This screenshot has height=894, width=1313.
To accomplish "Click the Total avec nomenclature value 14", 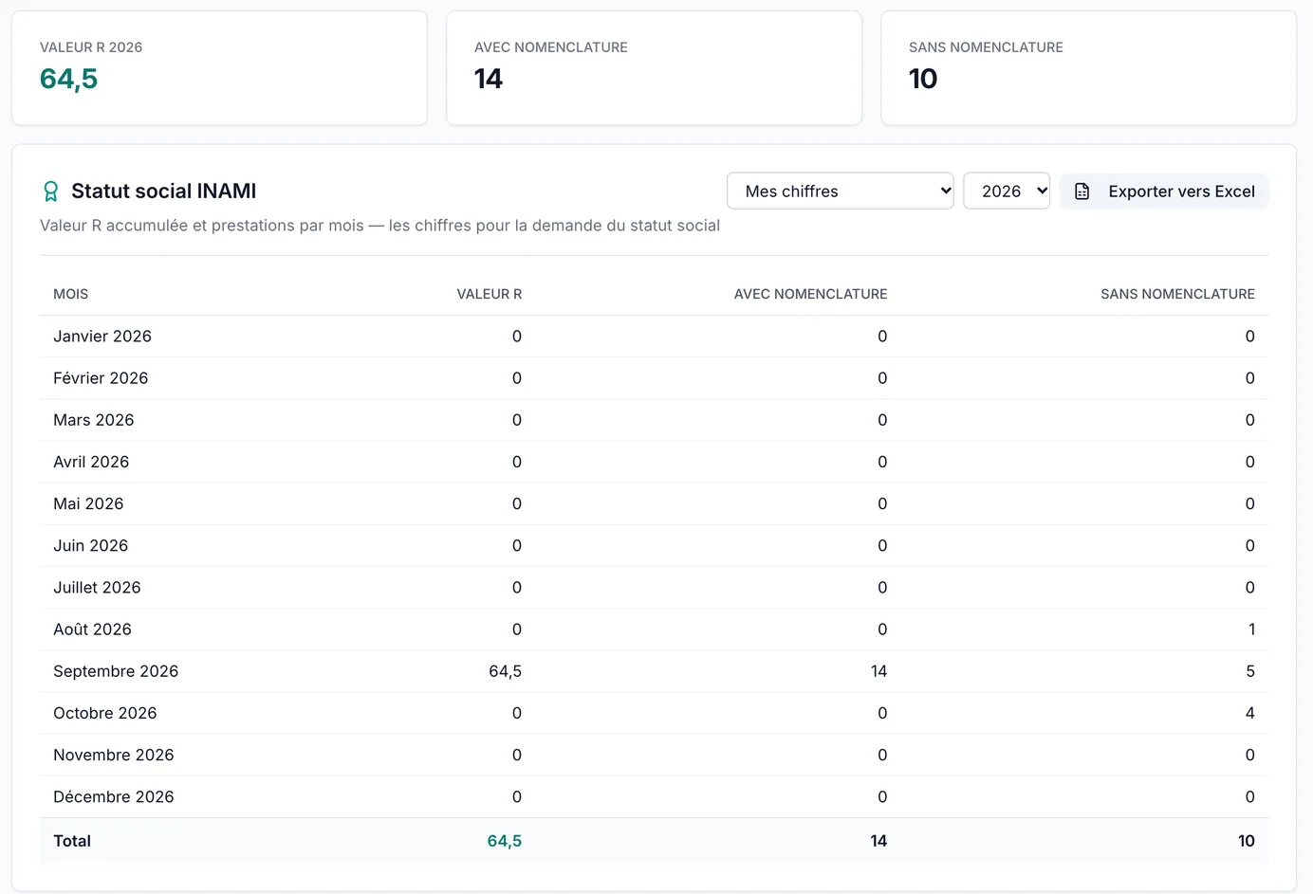I will pyautogui.click(x=878, y=841).
